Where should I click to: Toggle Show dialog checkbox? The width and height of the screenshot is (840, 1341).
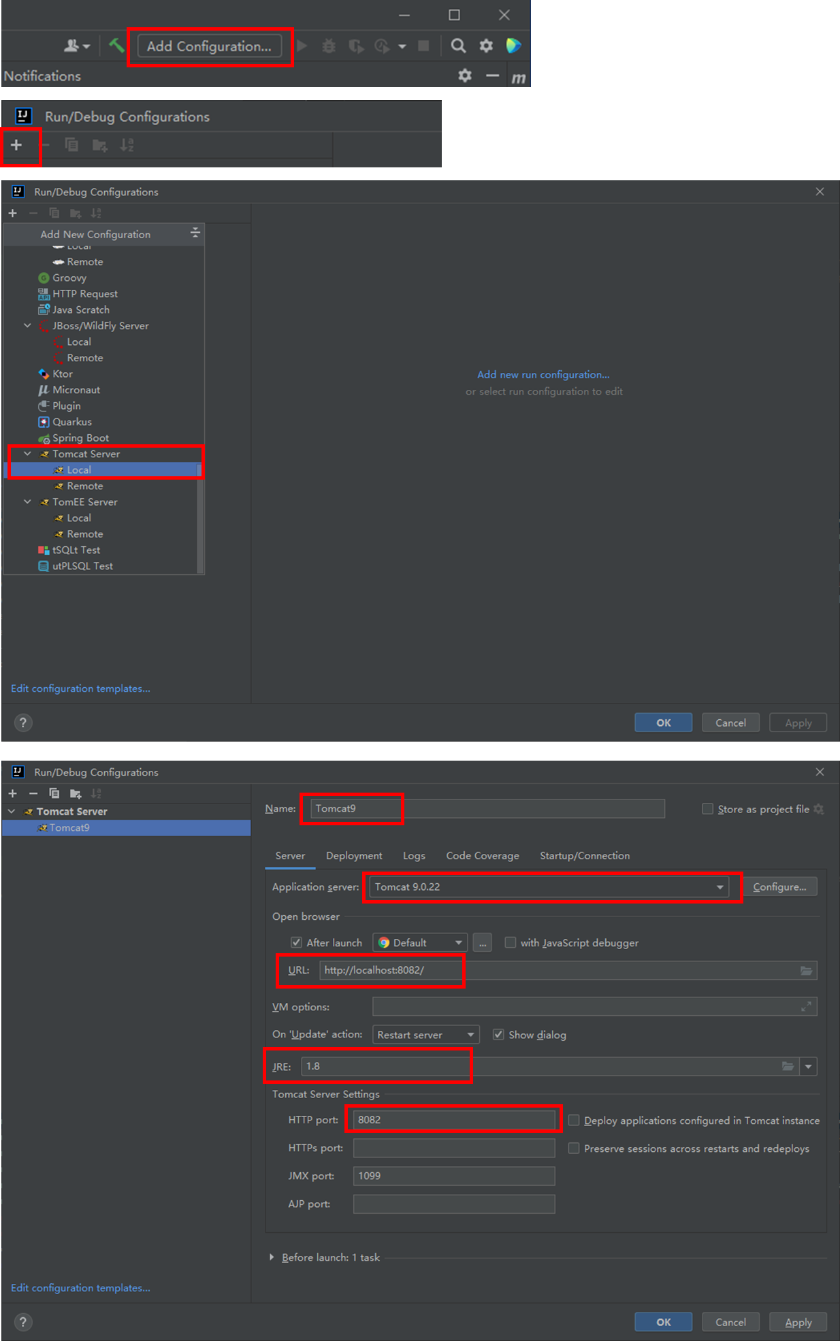tap(498, 1034)
